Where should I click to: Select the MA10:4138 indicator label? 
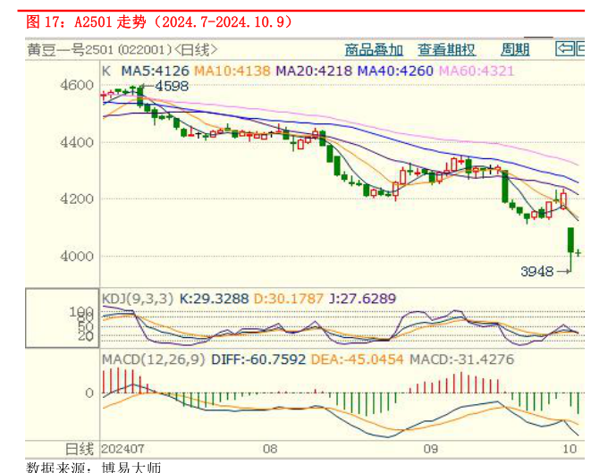pyautogui.click(x=233, y=70)
